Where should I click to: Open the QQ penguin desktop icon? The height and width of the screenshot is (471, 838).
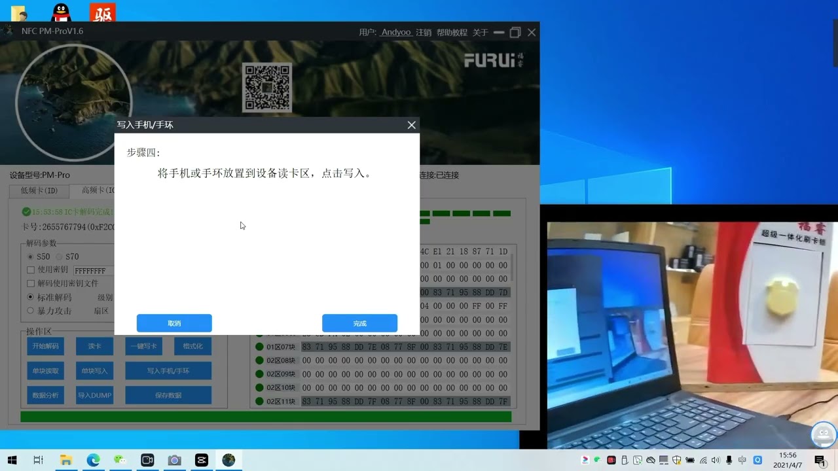tap(60, 11)
